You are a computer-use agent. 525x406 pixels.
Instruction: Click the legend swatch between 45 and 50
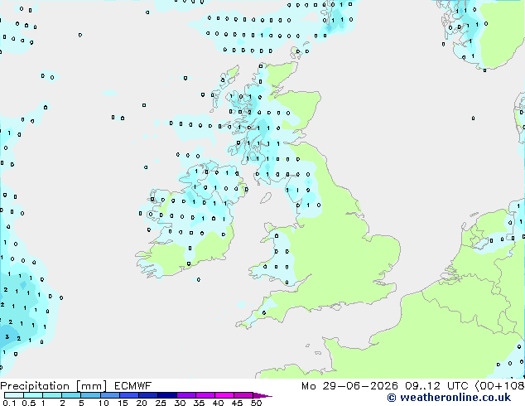click(x=243, y=395)
